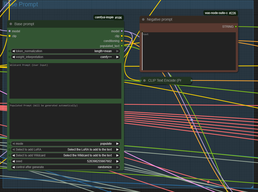Viewport: 258px width, 192px height.
Task: Open the token_normalization dropdown
Action: 65,51
